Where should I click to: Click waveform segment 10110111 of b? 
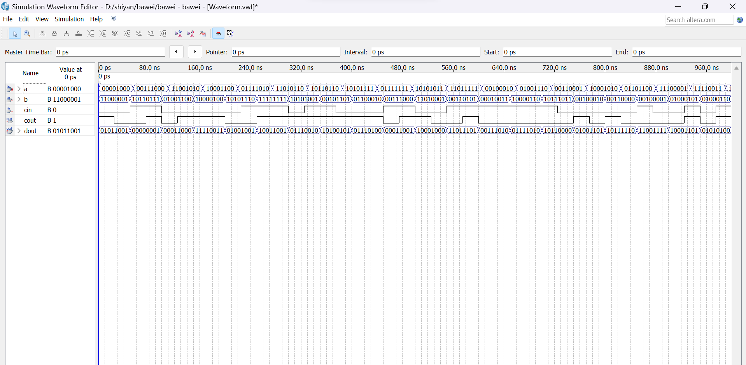[146, 99]
